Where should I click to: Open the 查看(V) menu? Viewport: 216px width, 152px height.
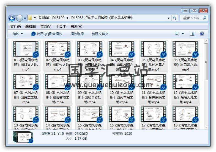(x=46, y=27)
